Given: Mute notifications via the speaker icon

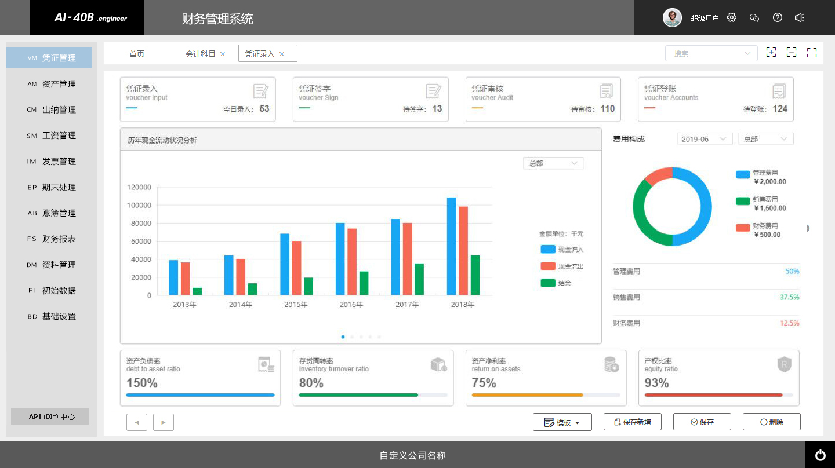Looking at the screenshot, I should (800, 17).
